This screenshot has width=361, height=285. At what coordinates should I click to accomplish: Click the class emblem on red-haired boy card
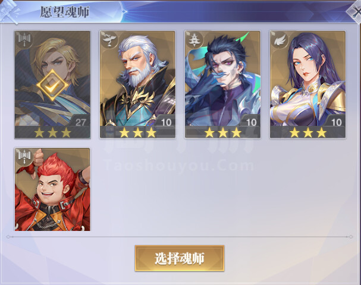[x=24, y=156]
